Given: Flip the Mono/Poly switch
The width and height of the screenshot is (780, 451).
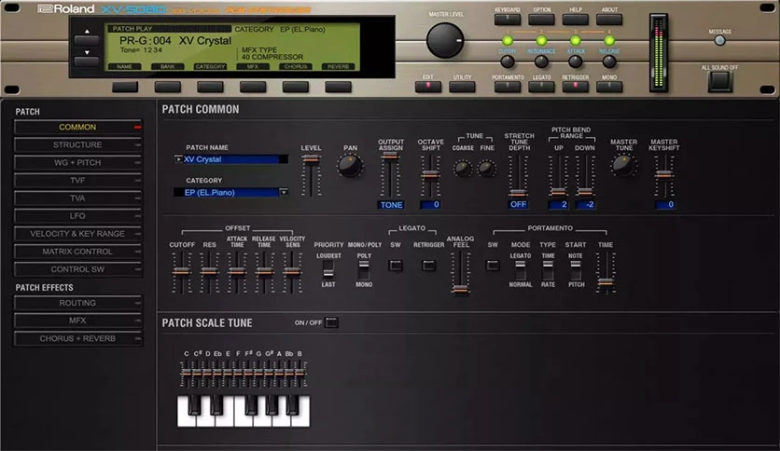Looking at the screenshot, I should click(x=364, y=269).
